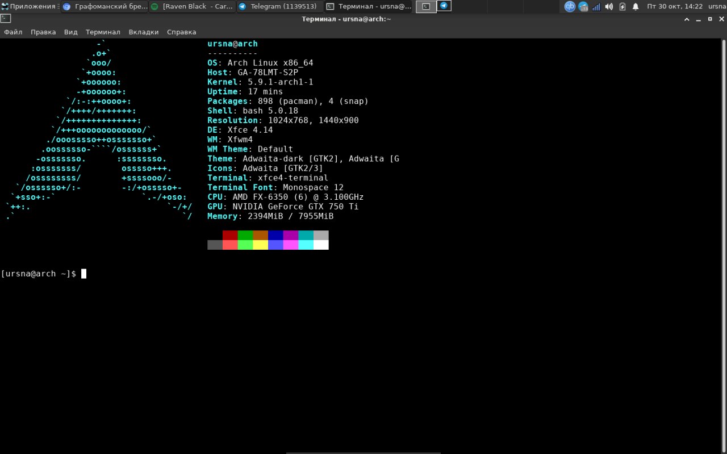Click the terminal workspace pager thumbnail
The height and width of the screenshot is (454, 727).
[426, 6]
